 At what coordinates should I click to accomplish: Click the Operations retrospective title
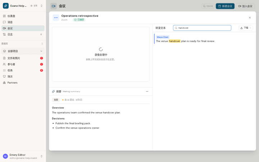80,16
